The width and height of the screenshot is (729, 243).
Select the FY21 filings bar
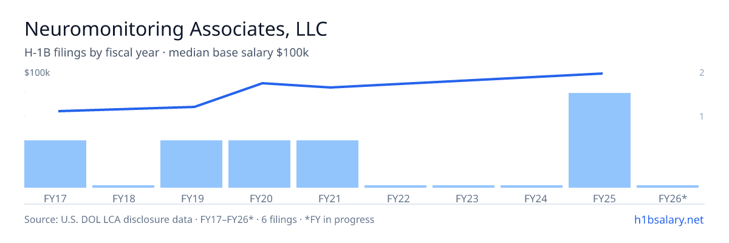click(x=327, y=164)
